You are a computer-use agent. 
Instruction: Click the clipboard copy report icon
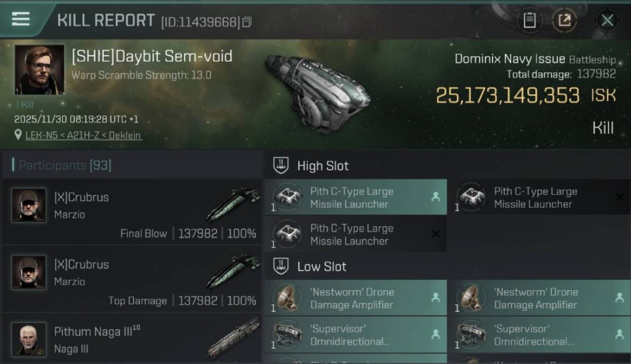tap(530, 20)
